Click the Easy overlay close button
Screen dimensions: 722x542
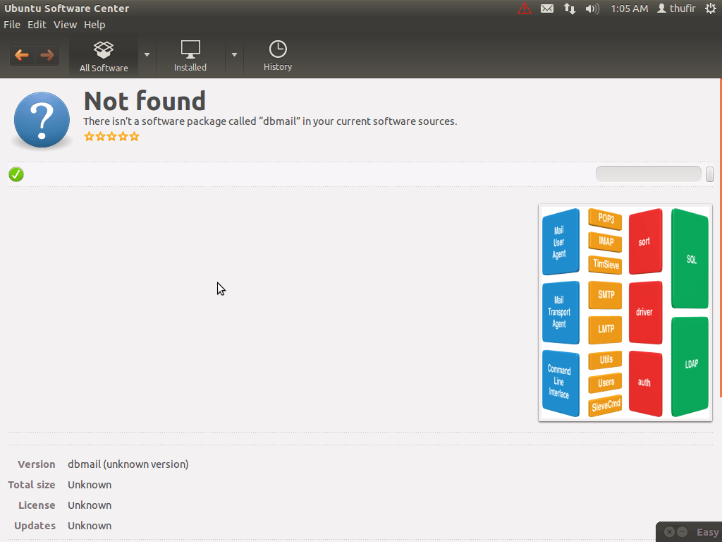[x=670, y=532]
